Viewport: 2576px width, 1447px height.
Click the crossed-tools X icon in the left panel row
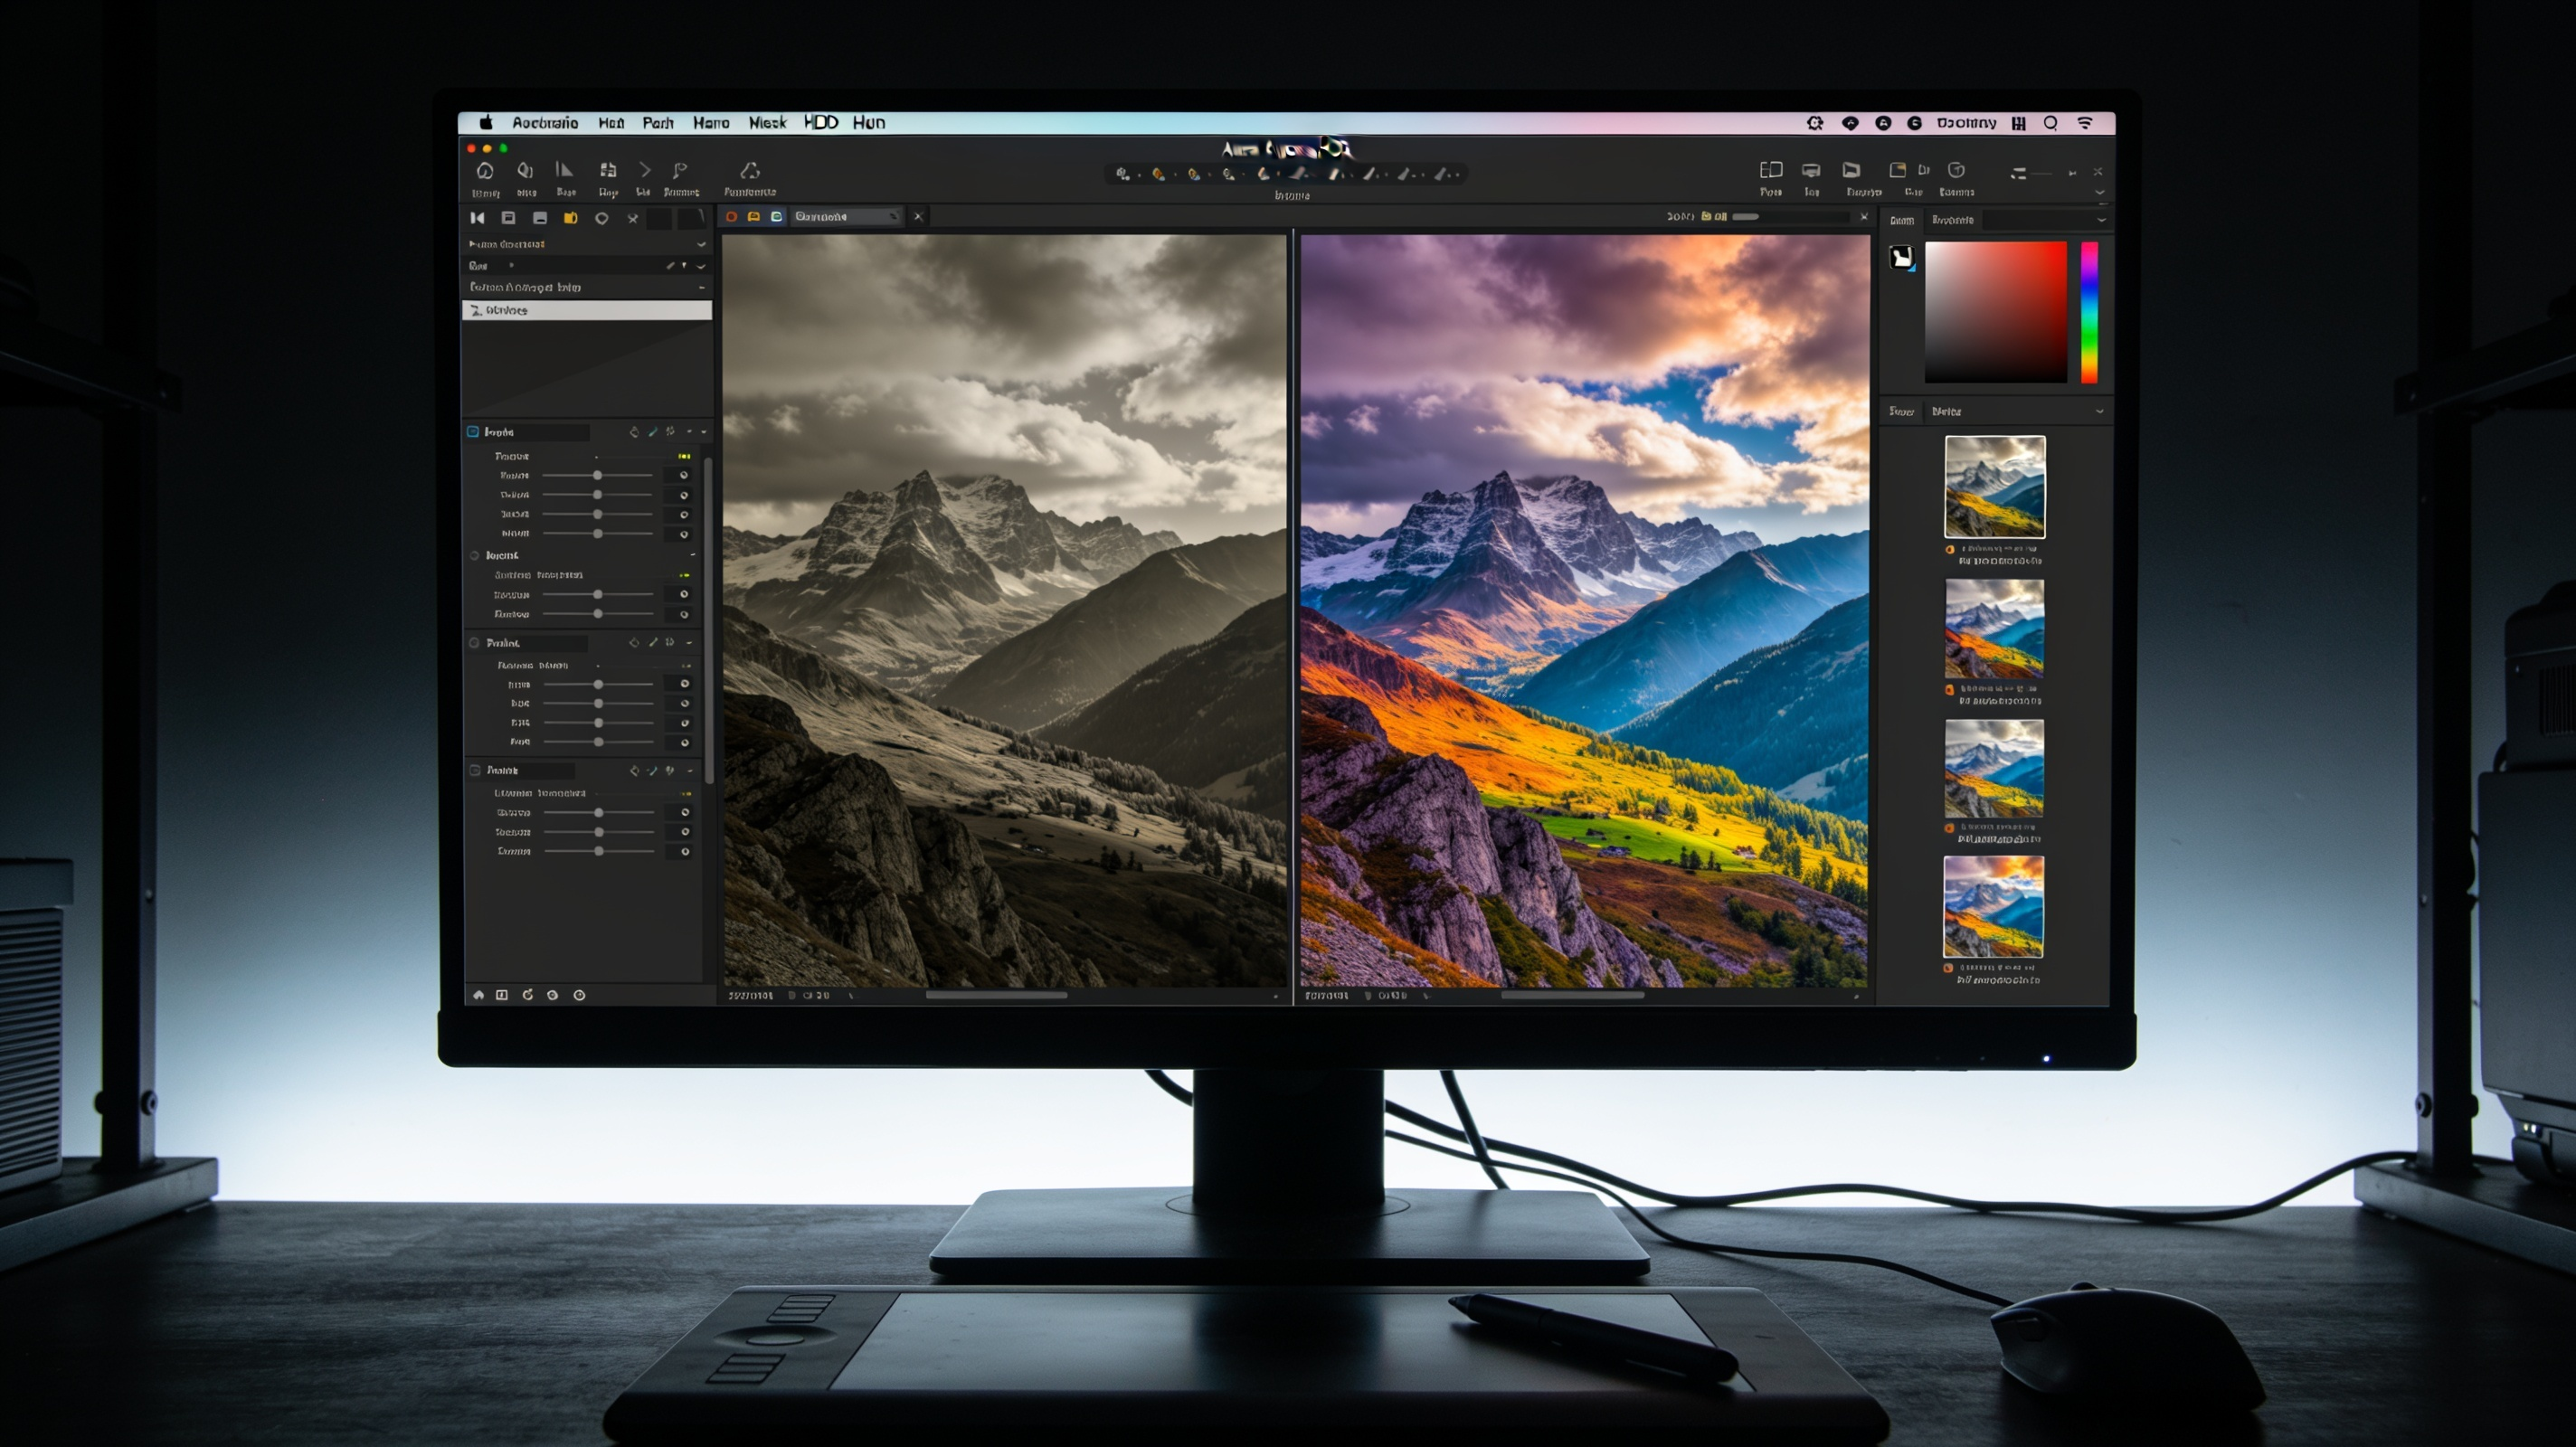pos(633,218)
